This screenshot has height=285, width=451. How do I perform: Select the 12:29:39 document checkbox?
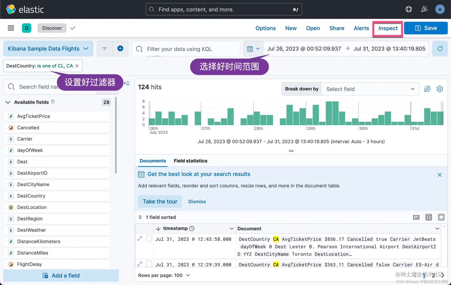[x=149, y=264]
